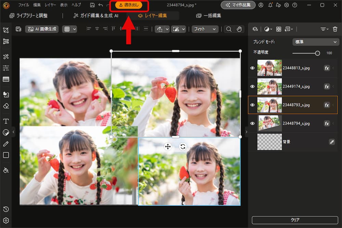The height and width of the screenshot is (228, 342).
Task: Select the magic wand AI tool
Action: [6, 57]
